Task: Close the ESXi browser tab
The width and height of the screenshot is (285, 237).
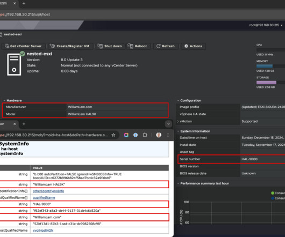Action: click(15, 3)
